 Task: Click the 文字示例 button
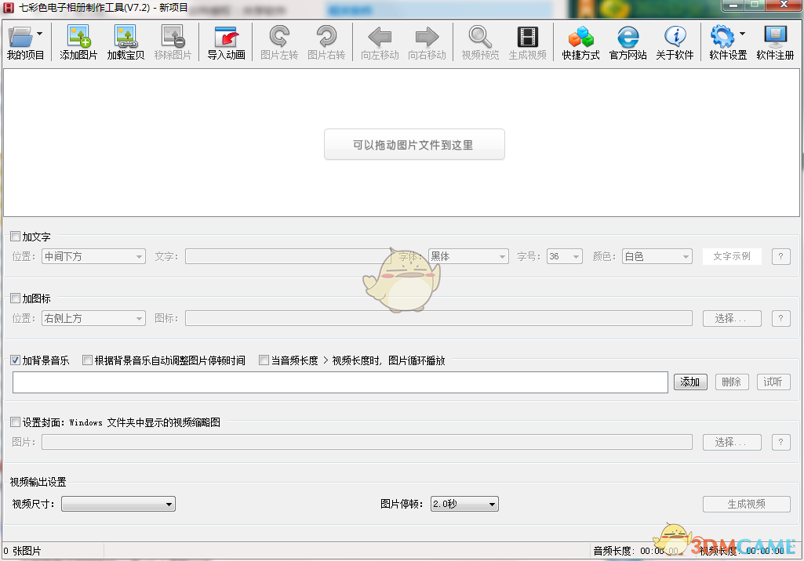pyautogui.click(x=732, y=256)
